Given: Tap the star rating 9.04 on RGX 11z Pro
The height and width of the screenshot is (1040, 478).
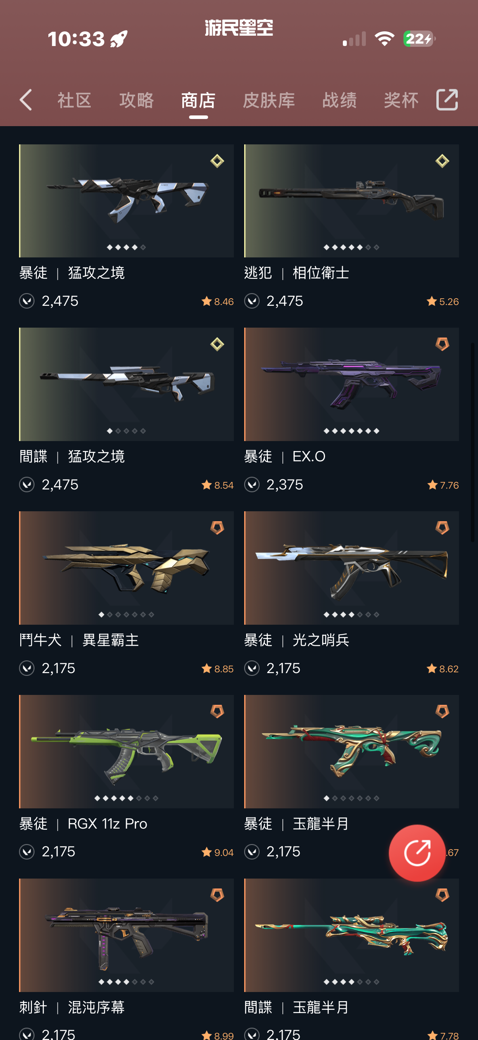Looking at the screenshot, I should tap(218, 852).
